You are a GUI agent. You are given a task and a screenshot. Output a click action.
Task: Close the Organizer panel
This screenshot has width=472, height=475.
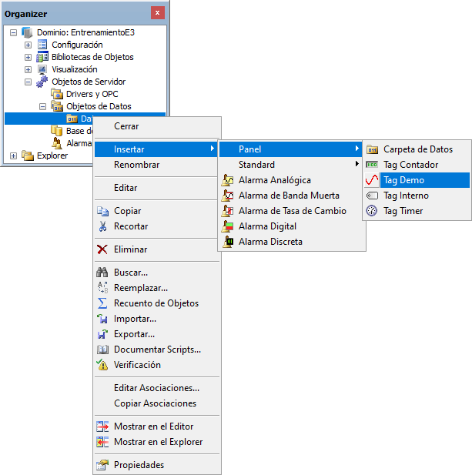(x=157, y=13)
